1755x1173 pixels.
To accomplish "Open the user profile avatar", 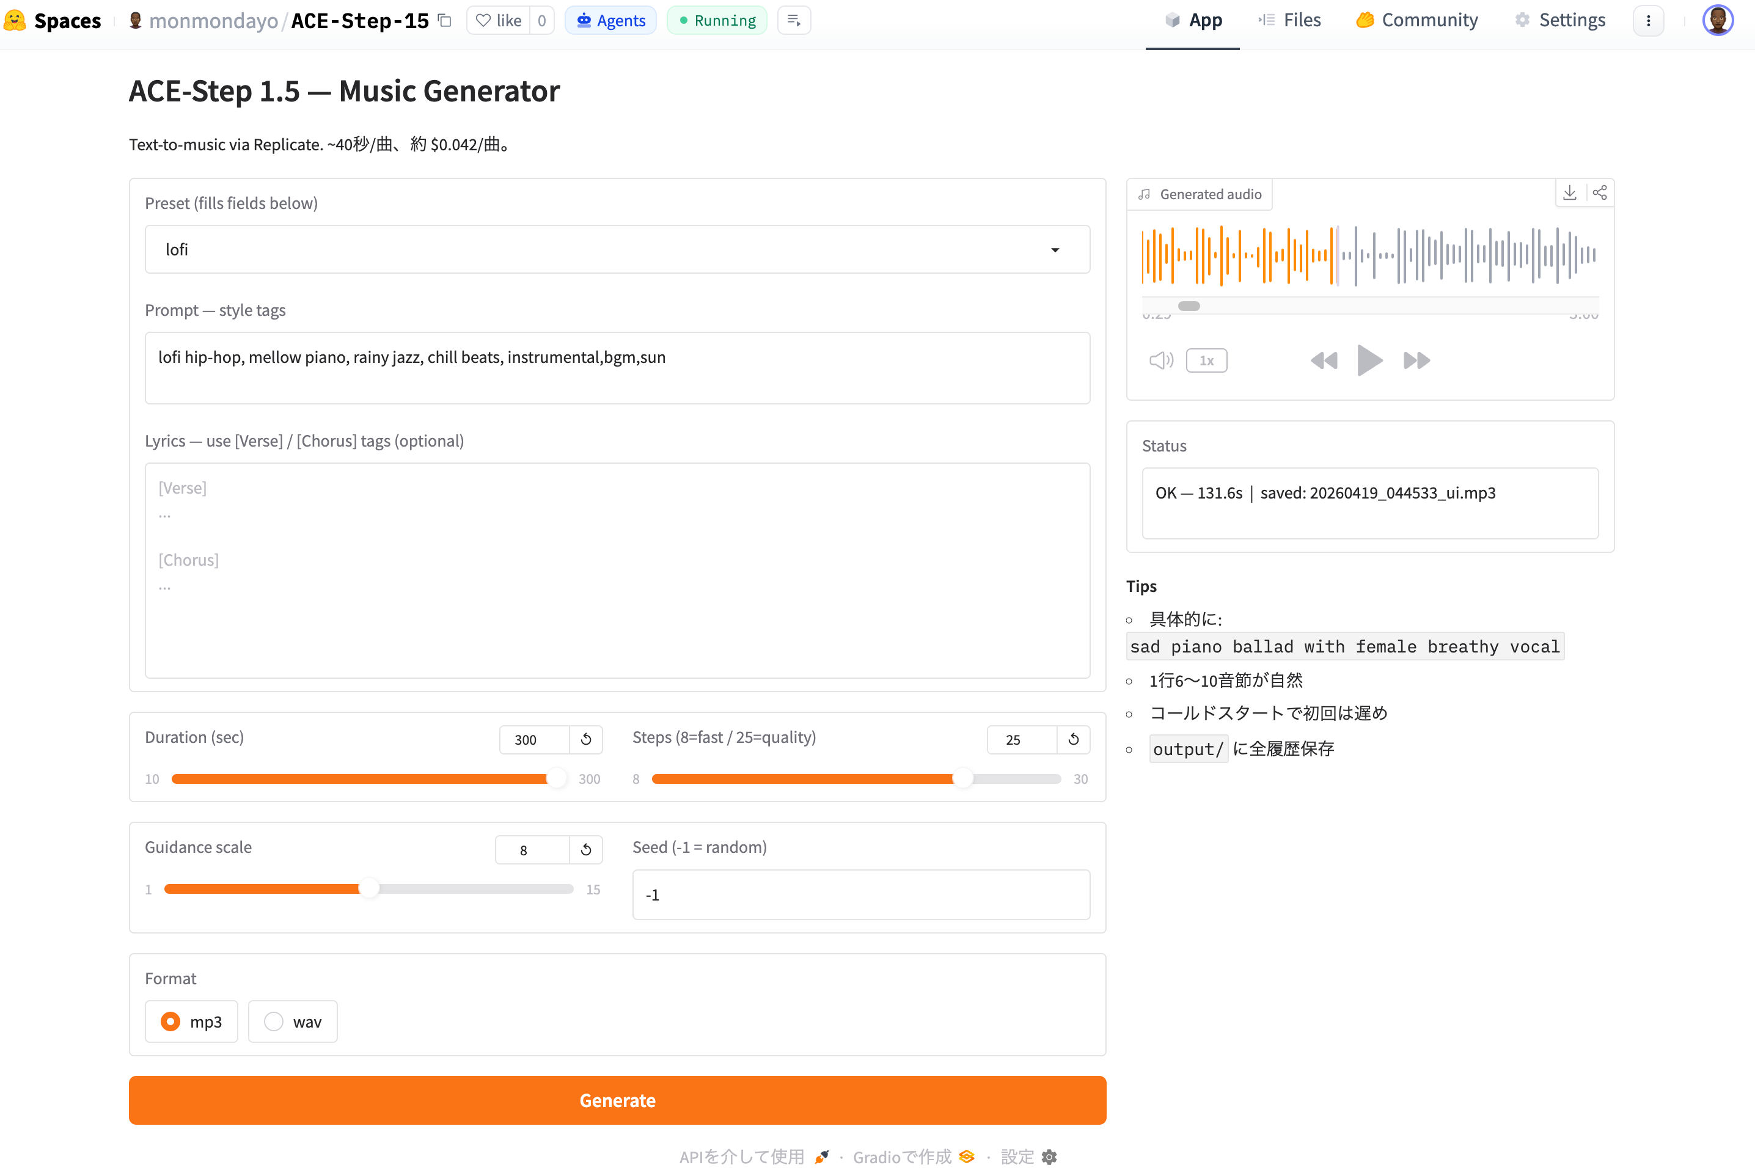I will coord(1718,20).
